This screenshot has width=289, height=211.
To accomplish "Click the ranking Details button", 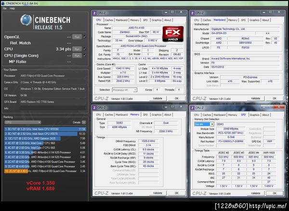I will click(x=84, y=123).
